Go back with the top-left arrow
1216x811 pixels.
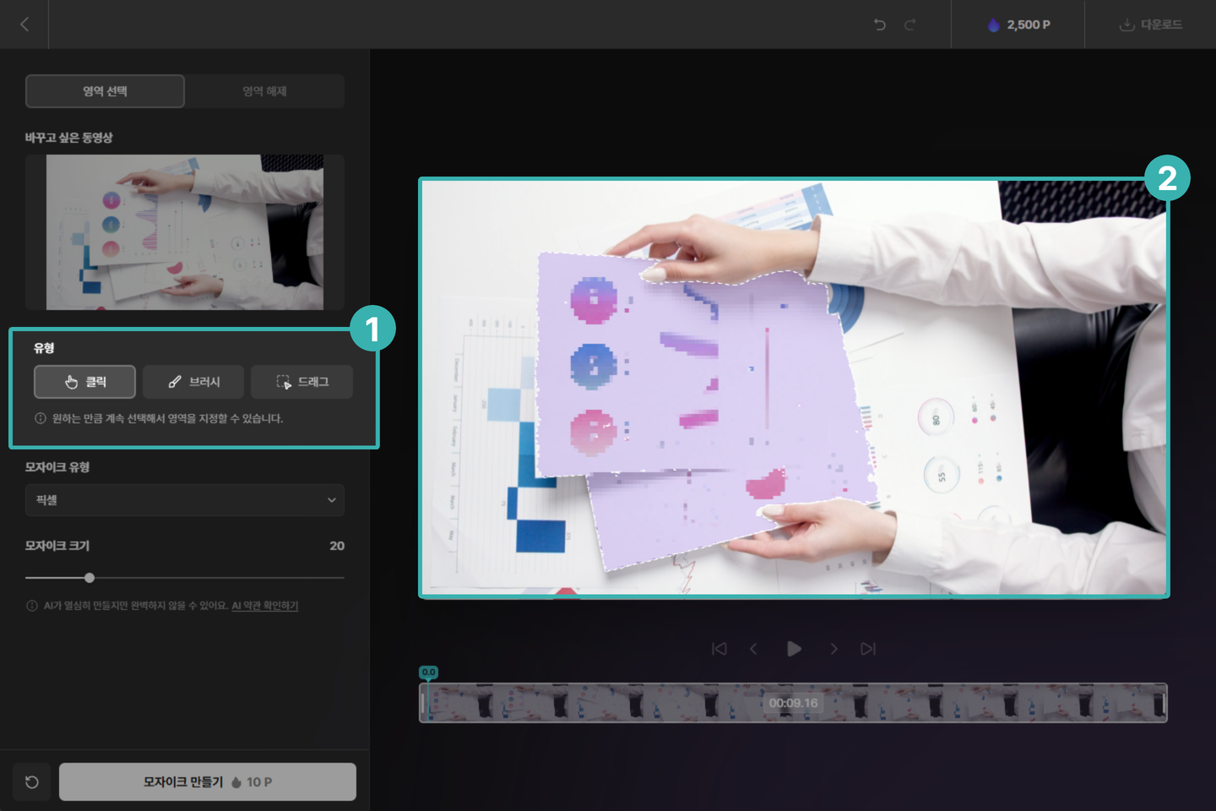(24, 24)
